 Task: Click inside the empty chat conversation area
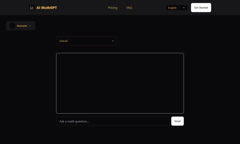click(x=120, y=83)
